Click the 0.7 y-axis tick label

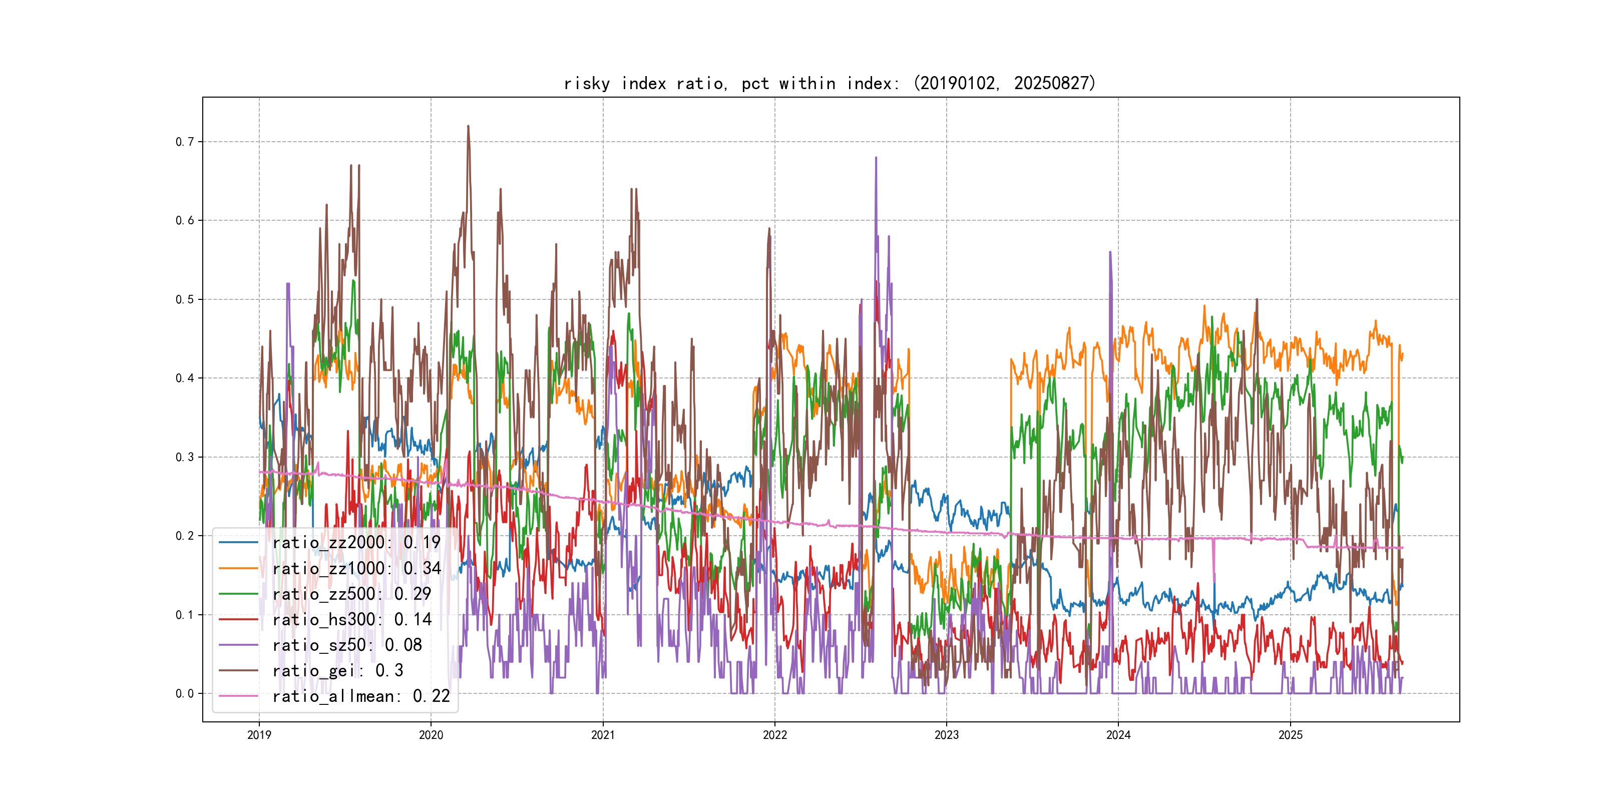(x=185, y=142)
